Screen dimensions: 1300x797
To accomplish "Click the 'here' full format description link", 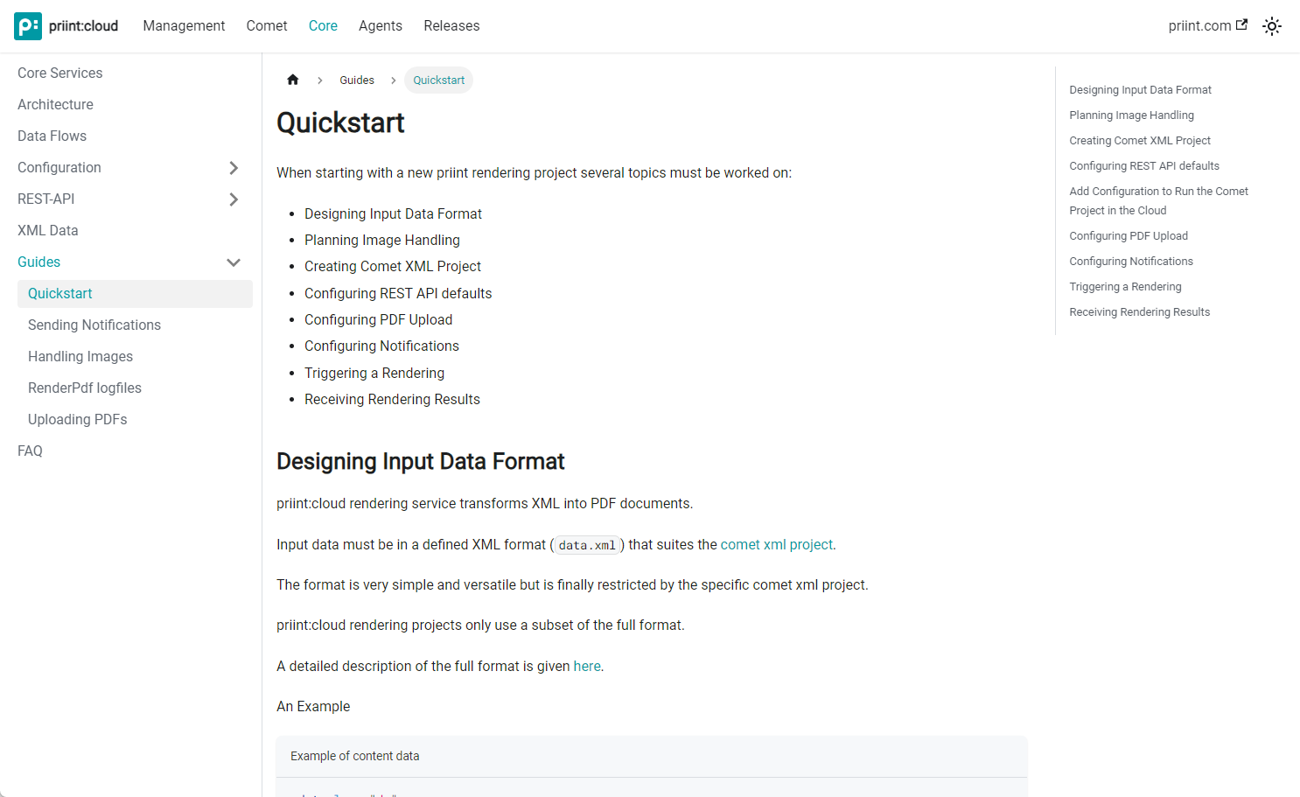I will point(587,666).
